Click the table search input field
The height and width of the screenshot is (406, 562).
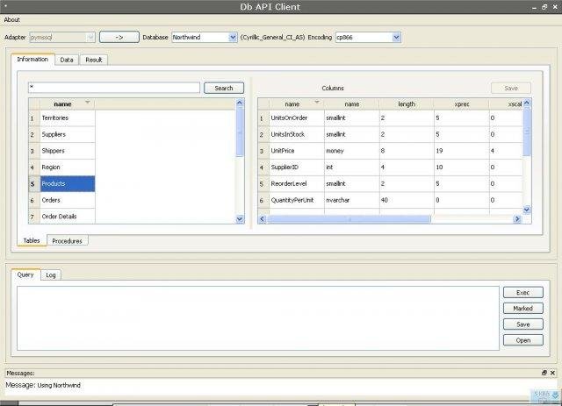pos(114,88)
